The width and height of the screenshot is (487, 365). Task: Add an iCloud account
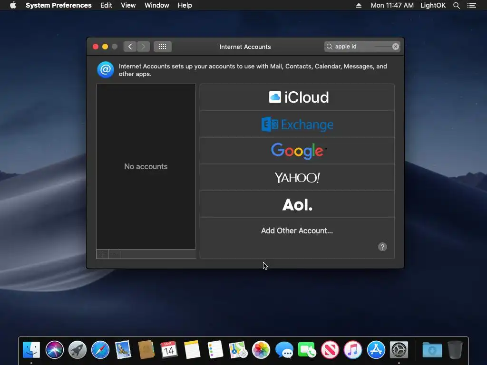point(297,97)
